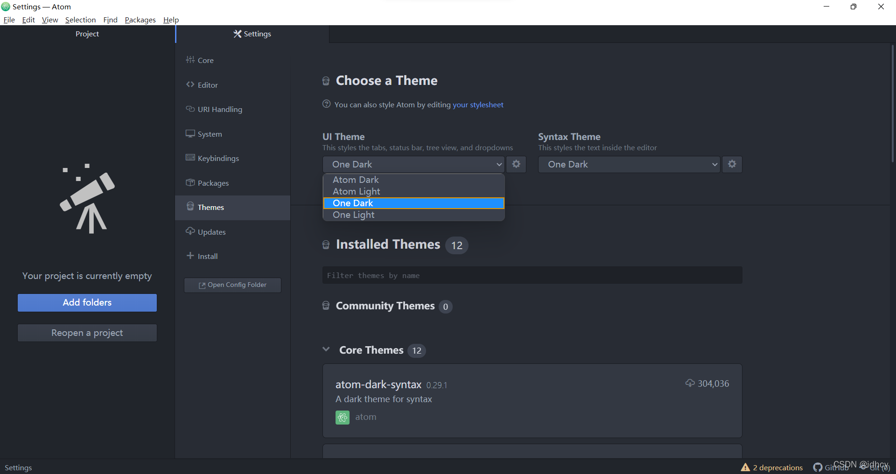Screen dimensions: 896x474
Task: Click the atom author name link
Action: pos(366,417)
